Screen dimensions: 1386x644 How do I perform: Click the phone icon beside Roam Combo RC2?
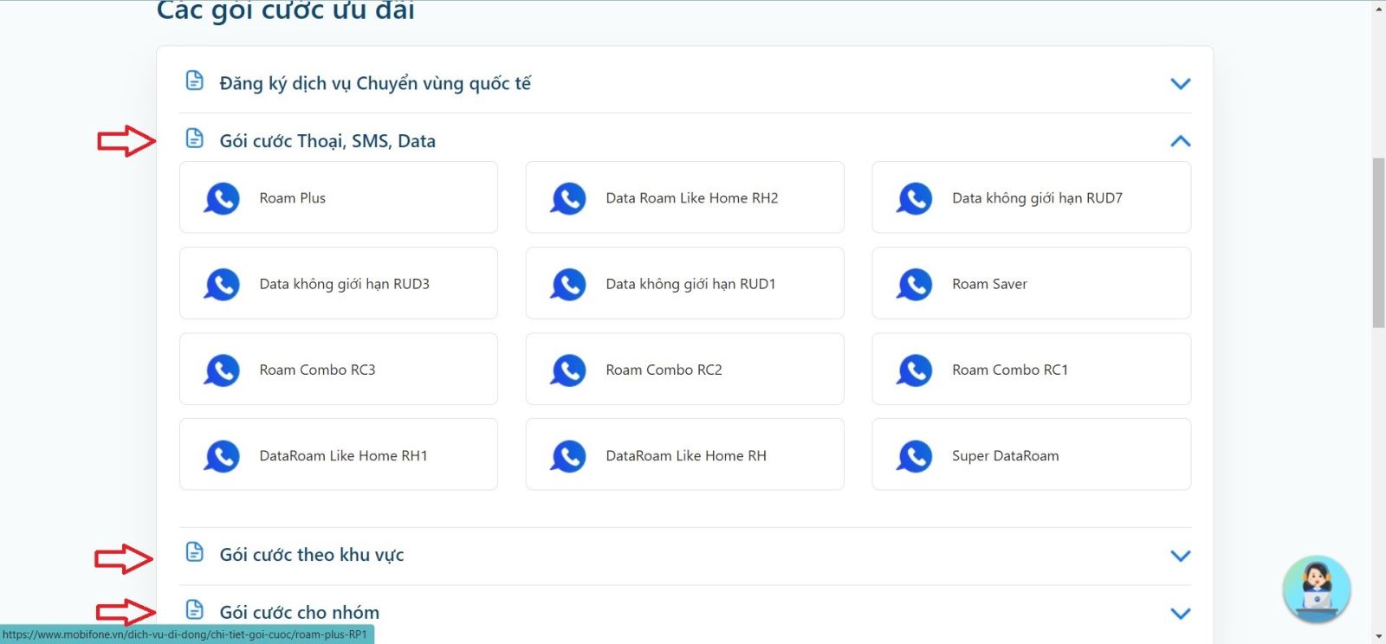coord(568,370)
